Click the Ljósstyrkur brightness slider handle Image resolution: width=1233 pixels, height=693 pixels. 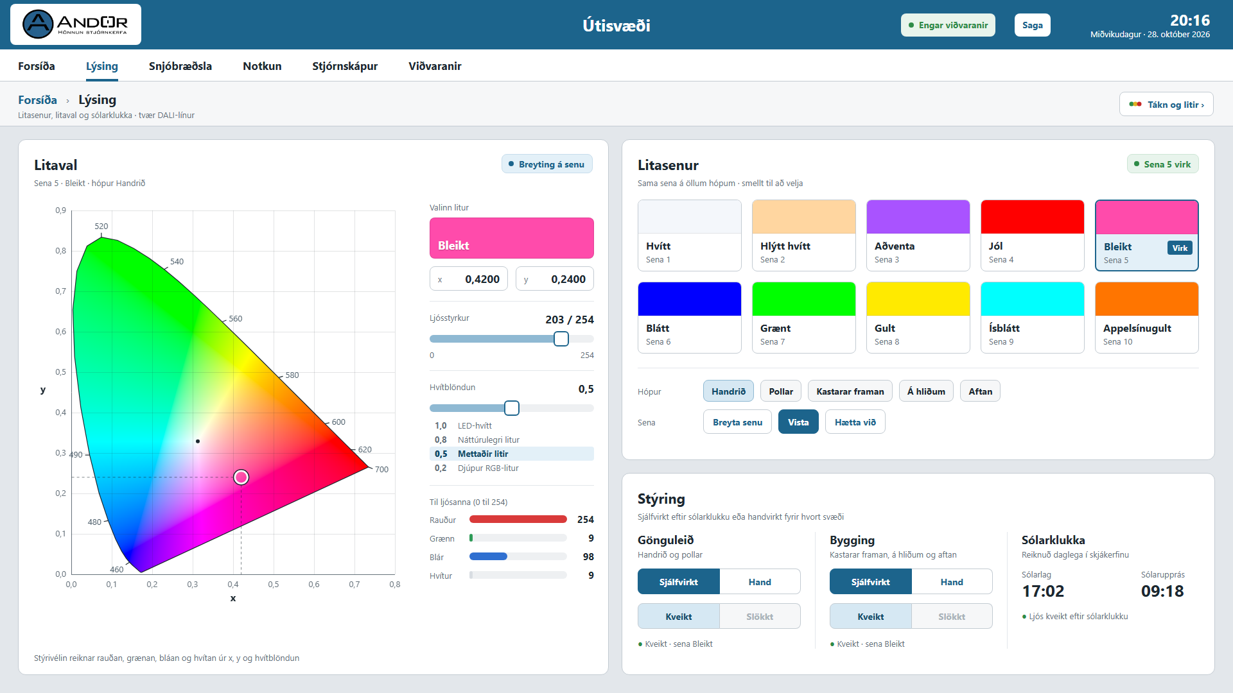tap(561, 339)
